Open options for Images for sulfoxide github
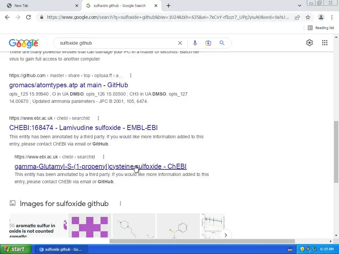Viewport: 339px width, 254px height. [121, 203]
